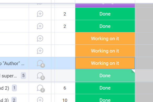Change the light green Done status

click(105, 76)
